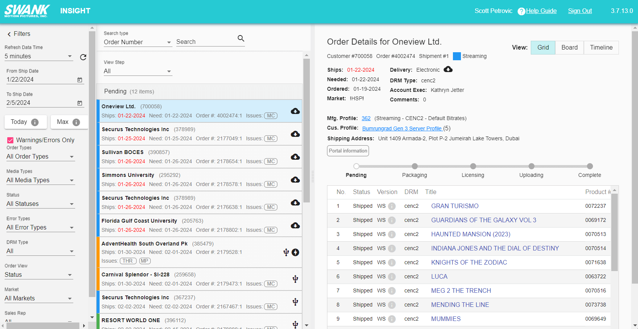Click the Portal information button
638x329 pixels.
click(348, 151)
